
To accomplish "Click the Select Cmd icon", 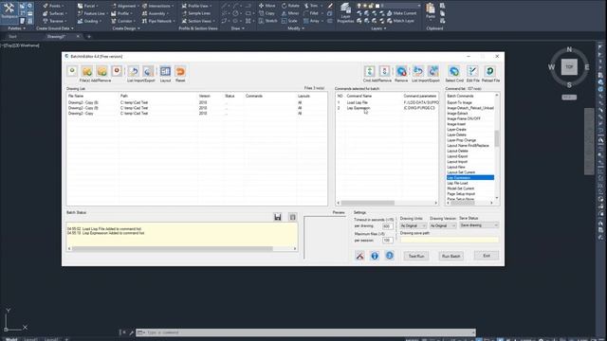I will click(454, 71).
